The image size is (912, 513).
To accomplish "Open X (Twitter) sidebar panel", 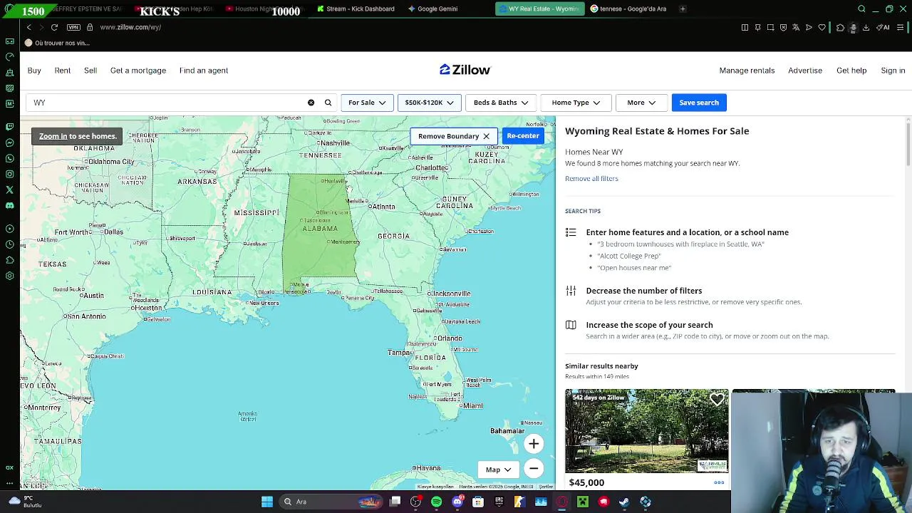I will pyautogui.click(x=9, y=190).
